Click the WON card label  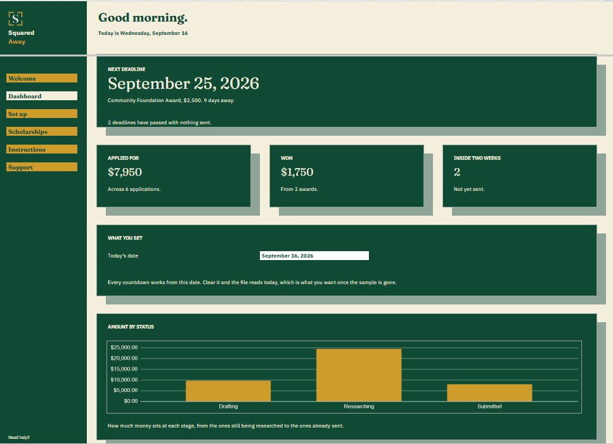(x=287, y=158)
